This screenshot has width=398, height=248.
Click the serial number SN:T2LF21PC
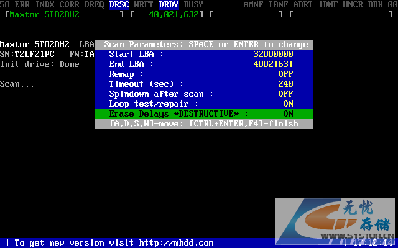pyautogui.click(x=27, y=54)
